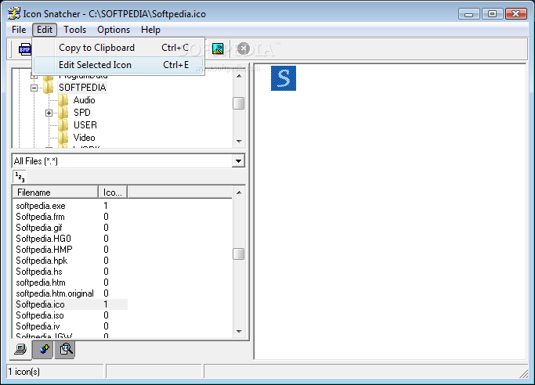Image resolution: width=535 pixels, height=385 pixels.
Task: Open the Tools menu
Action: [74, 30]
